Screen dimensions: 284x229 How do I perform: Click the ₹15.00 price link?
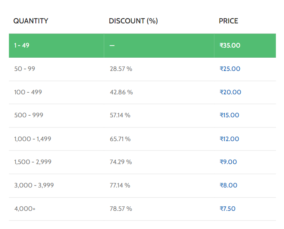tap(229, 115)
